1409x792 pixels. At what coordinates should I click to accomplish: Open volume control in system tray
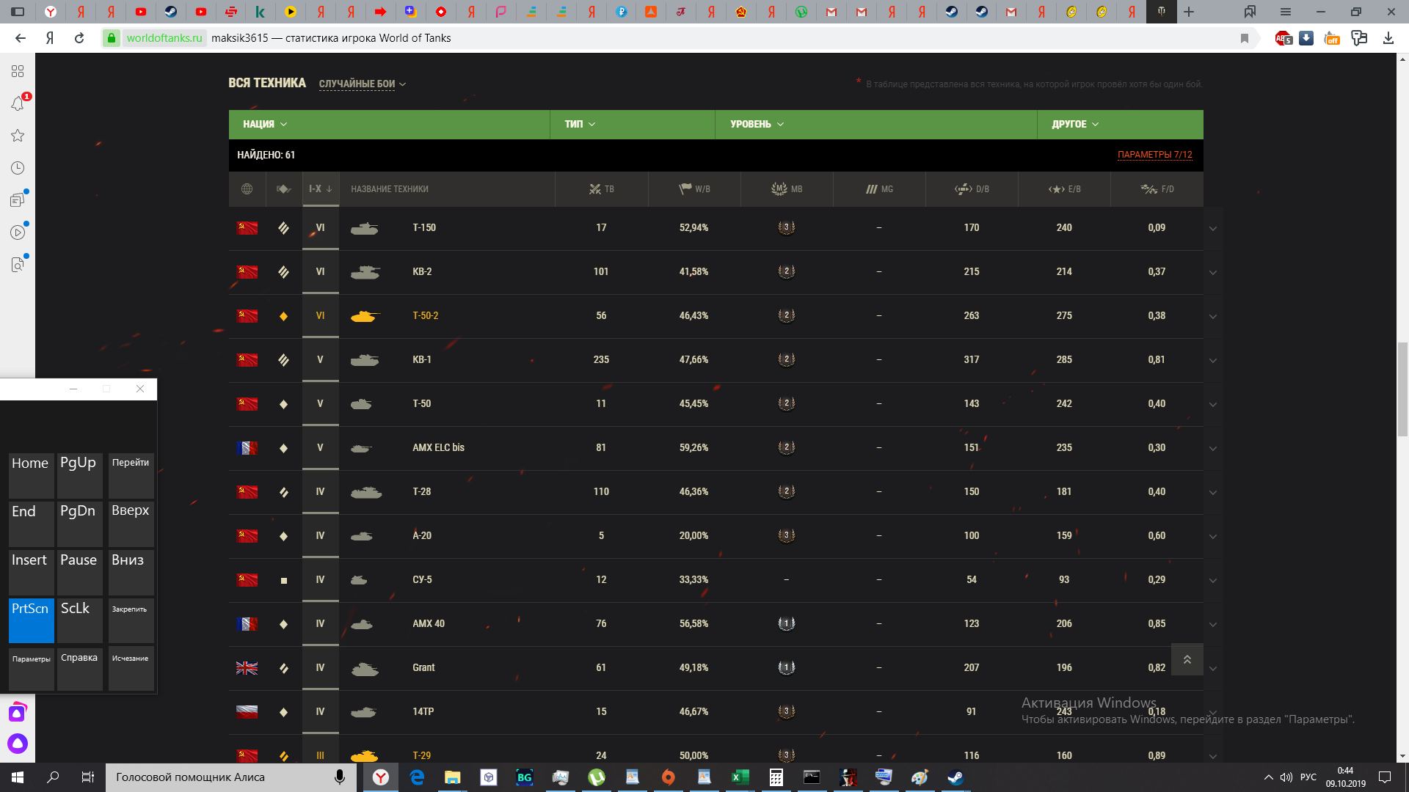[x=1286, y=777]
